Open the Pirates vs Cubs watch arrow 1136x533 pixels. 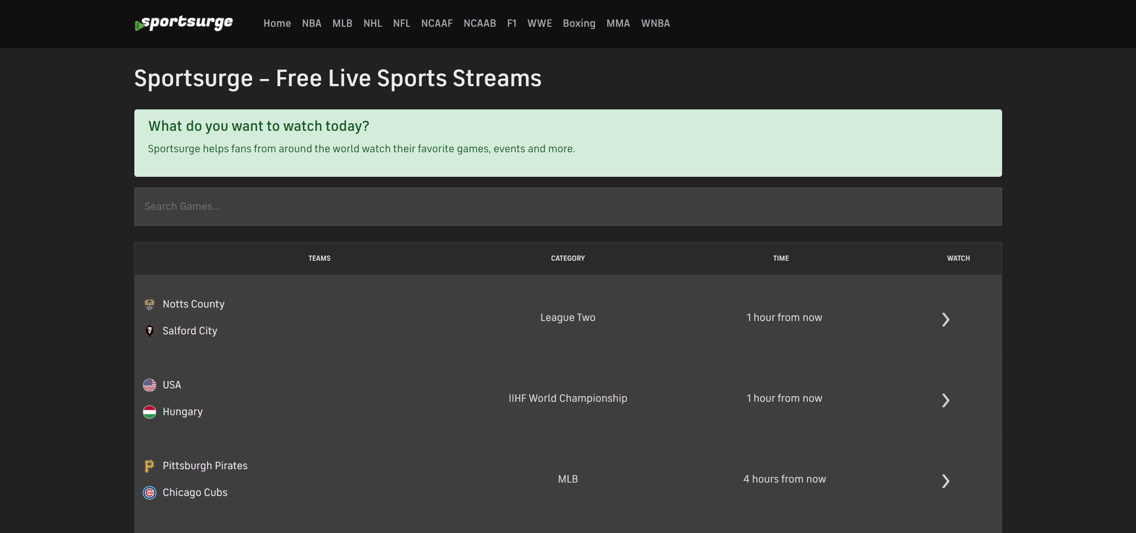[x=945, y=481]
